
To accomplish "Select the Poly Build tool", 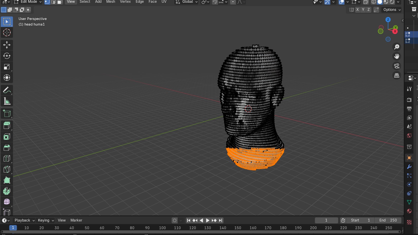I will click(7, 180).
